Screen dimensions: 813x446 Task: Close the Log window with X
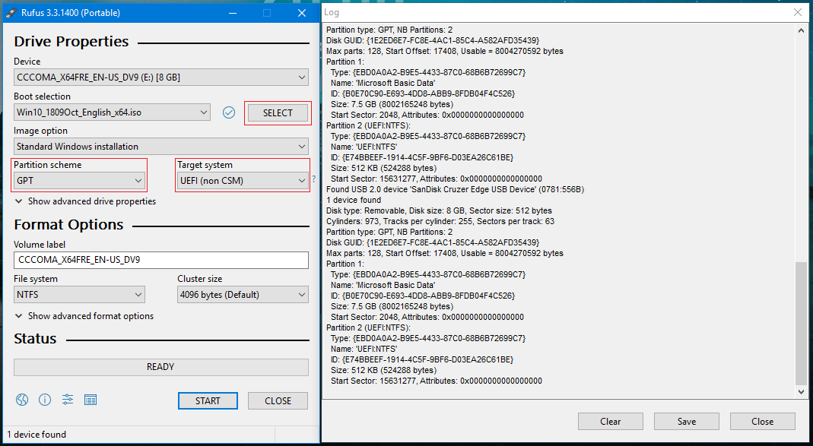click(x=798, y=12)
